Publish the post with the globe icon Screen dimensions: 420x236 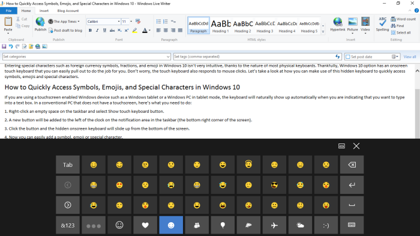pyautogui.click(x=40, y=24)
